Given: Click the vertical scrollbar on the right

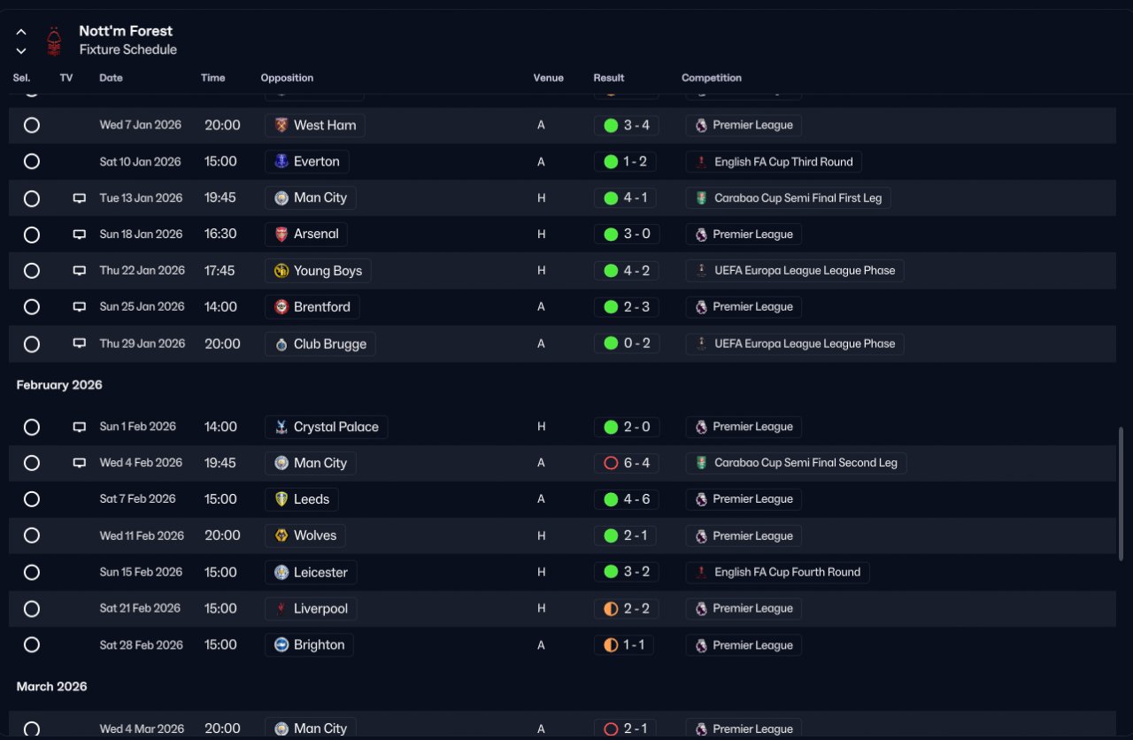Looking at the screenshot, I should pyautogui.click(x=1121, y=493).
